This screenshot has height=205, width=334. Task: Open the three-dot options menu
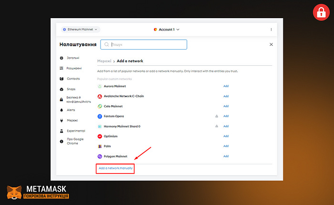[271, 30]
